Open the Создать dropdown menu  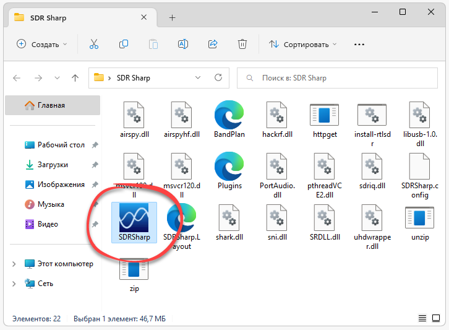point(42,44)
